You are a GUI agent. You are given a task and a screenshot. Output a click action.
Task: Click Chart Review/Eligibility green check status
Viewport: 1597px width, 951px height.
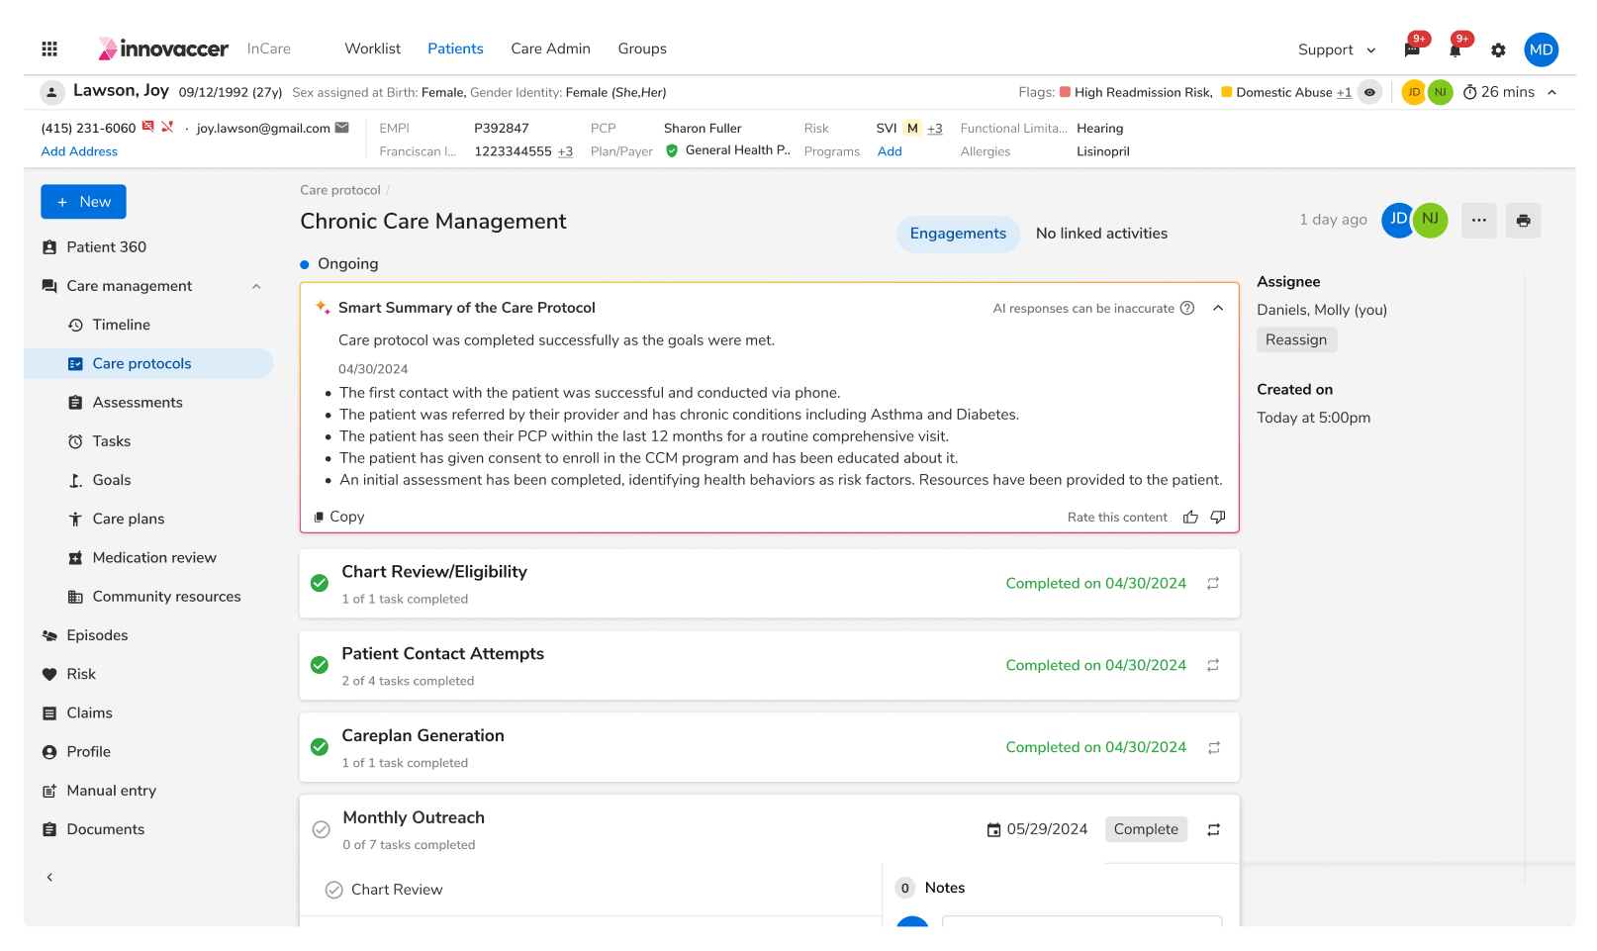320,584
